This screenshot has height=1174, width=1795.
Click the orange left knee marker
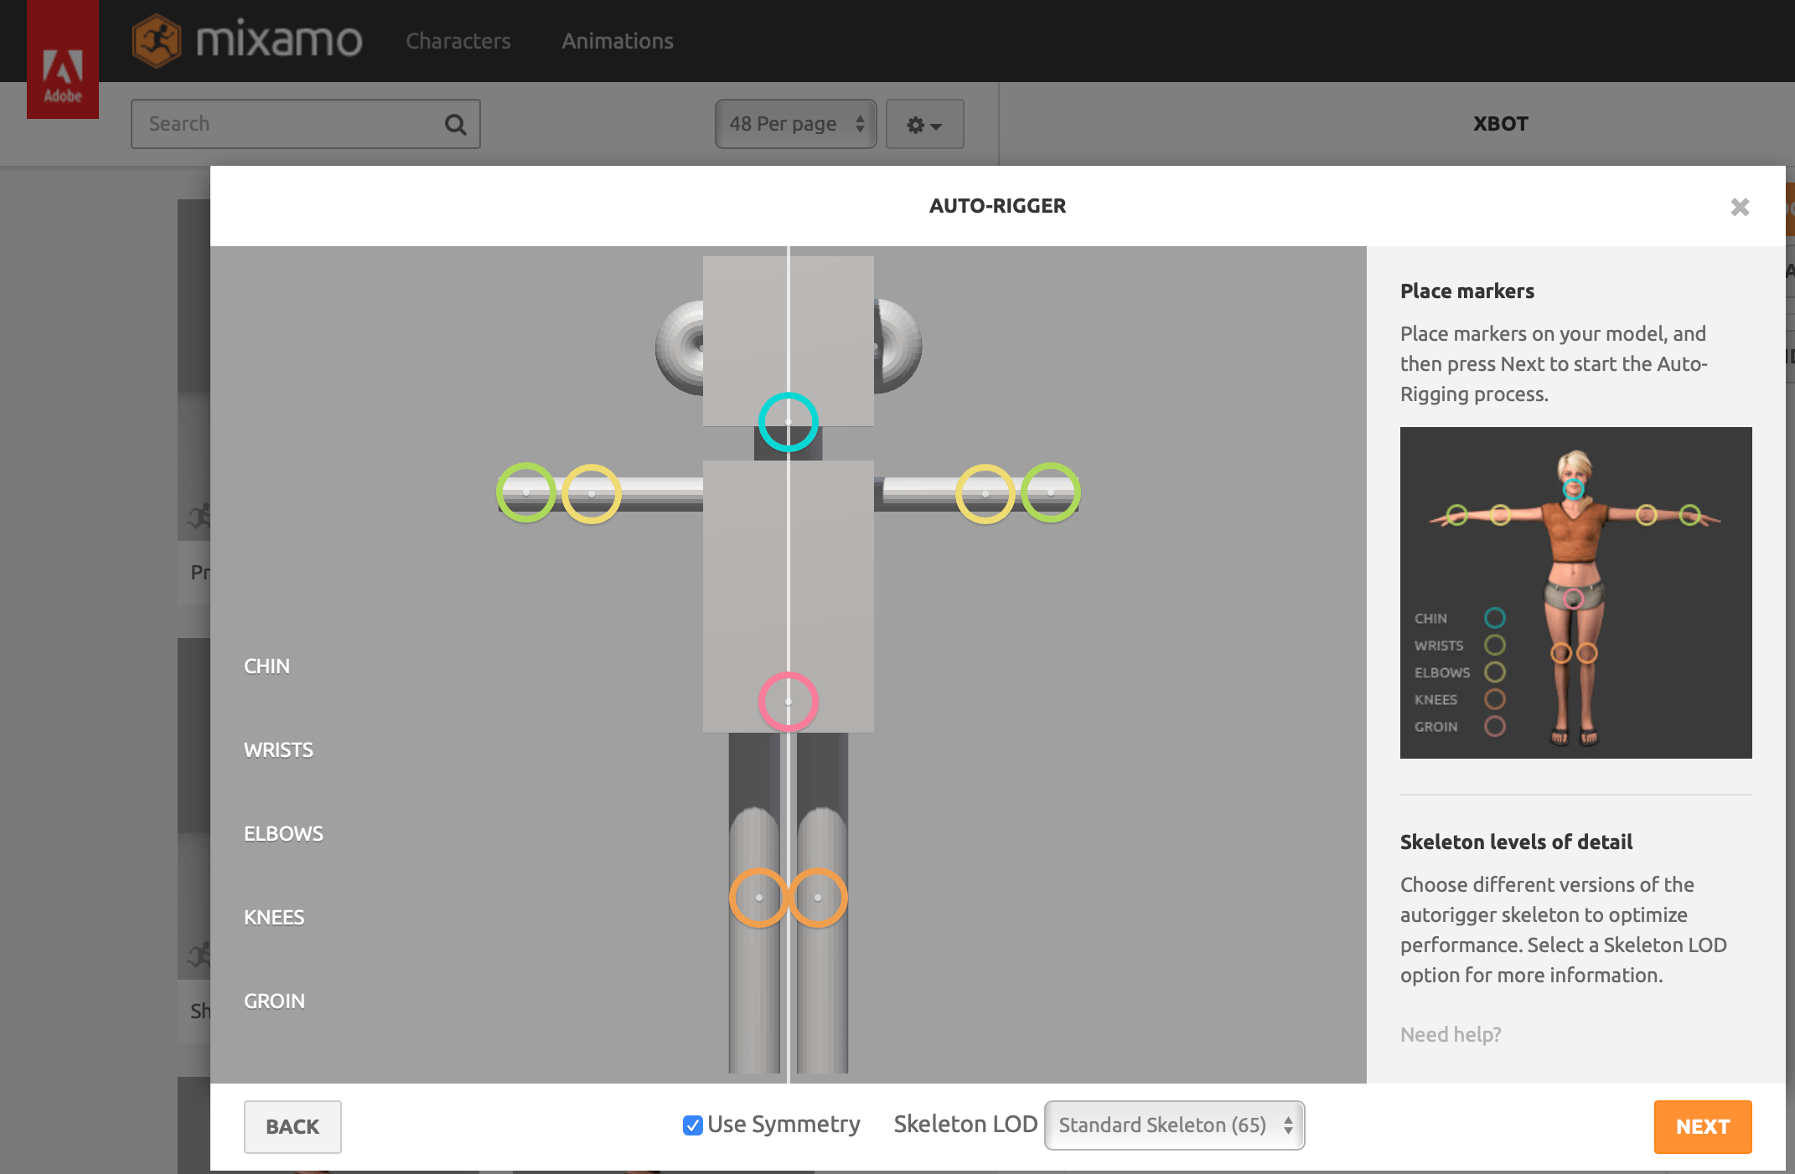758,898
